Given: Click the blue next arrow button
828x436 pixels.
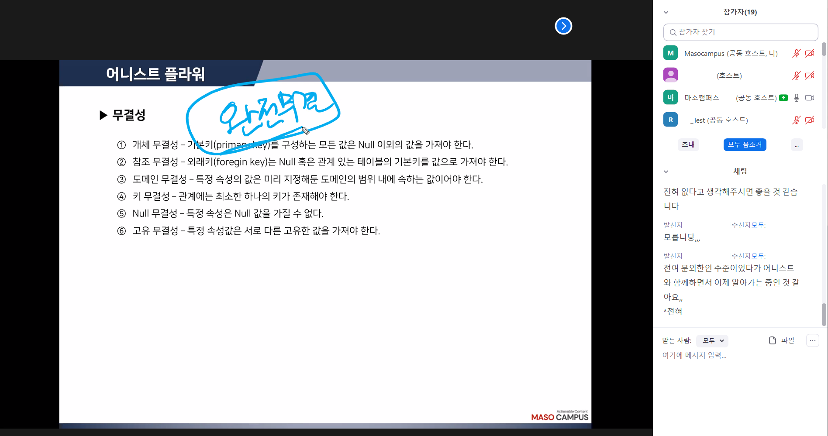Looking at the screenshot, I should point(563,26).
